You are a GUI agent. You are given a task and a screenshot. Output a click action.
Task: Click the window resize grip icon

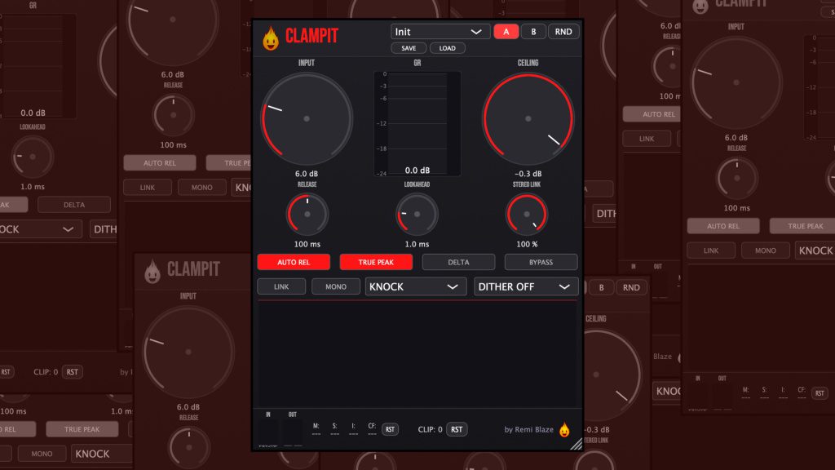pos(577,444)
